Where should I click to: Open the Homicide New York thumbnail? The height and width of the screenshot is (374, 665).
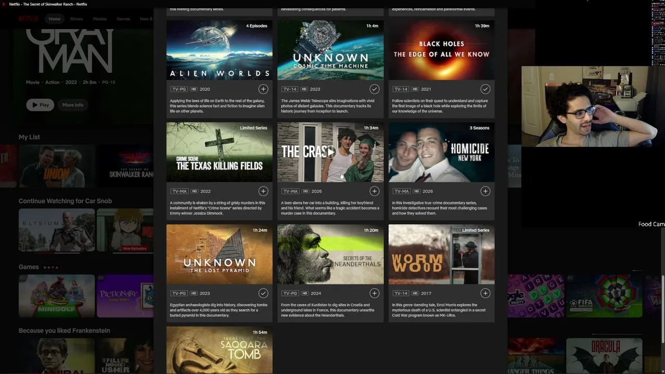point(442,152)
